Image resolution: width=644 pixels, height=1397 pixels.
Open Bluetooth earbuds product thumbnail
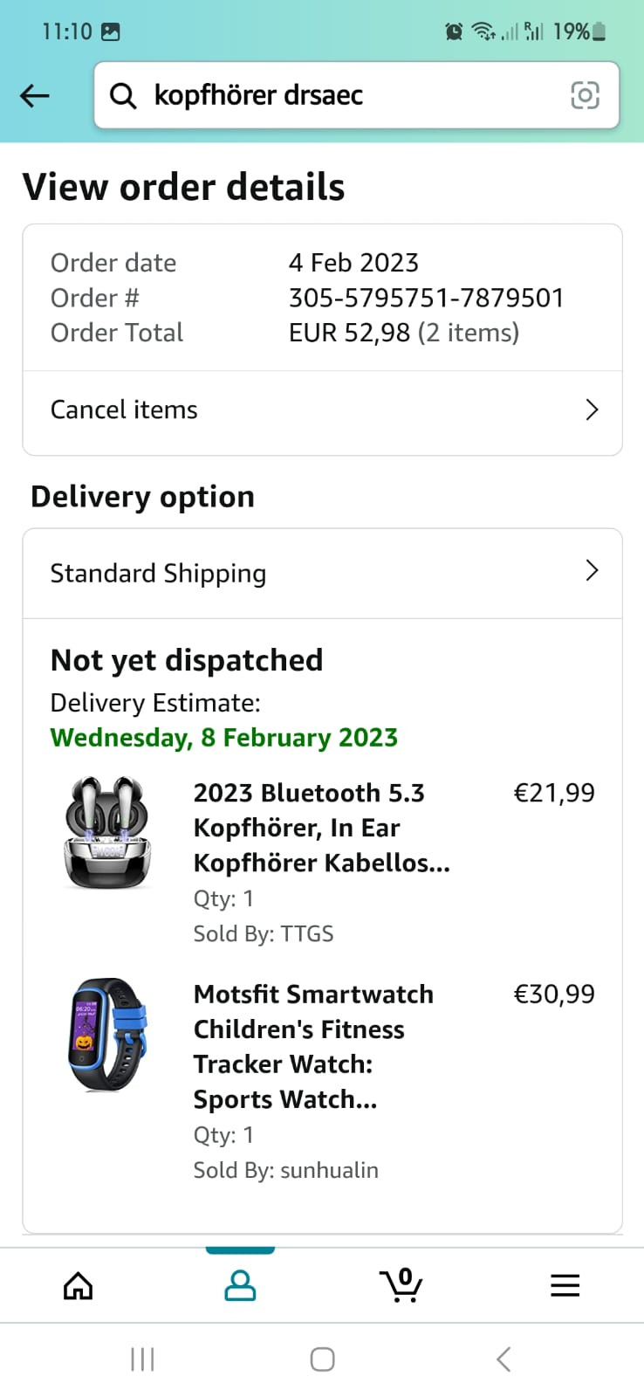pos(107,833)
